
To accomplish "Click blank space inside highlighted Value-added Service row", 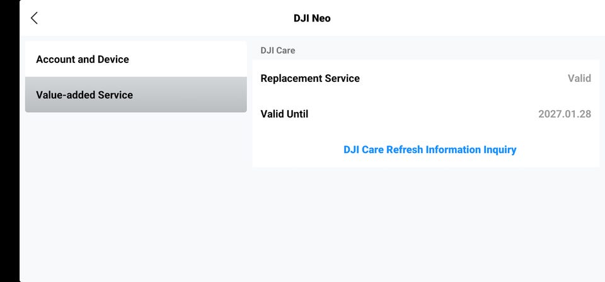I will pos(191,95).
